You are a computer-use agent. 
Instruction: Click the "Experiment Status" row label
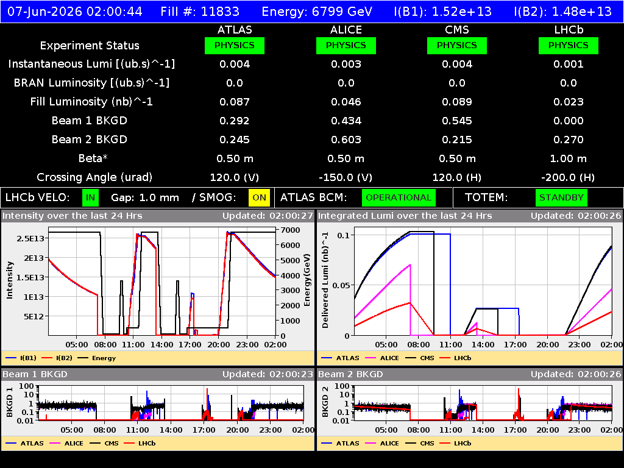point(90,46)
